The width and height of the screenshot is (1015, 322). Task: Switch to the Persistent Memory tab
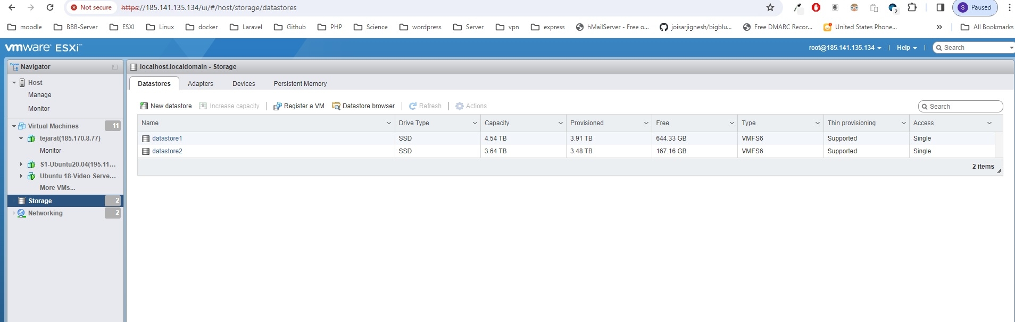pyautogui.click(x=300, y=84)
